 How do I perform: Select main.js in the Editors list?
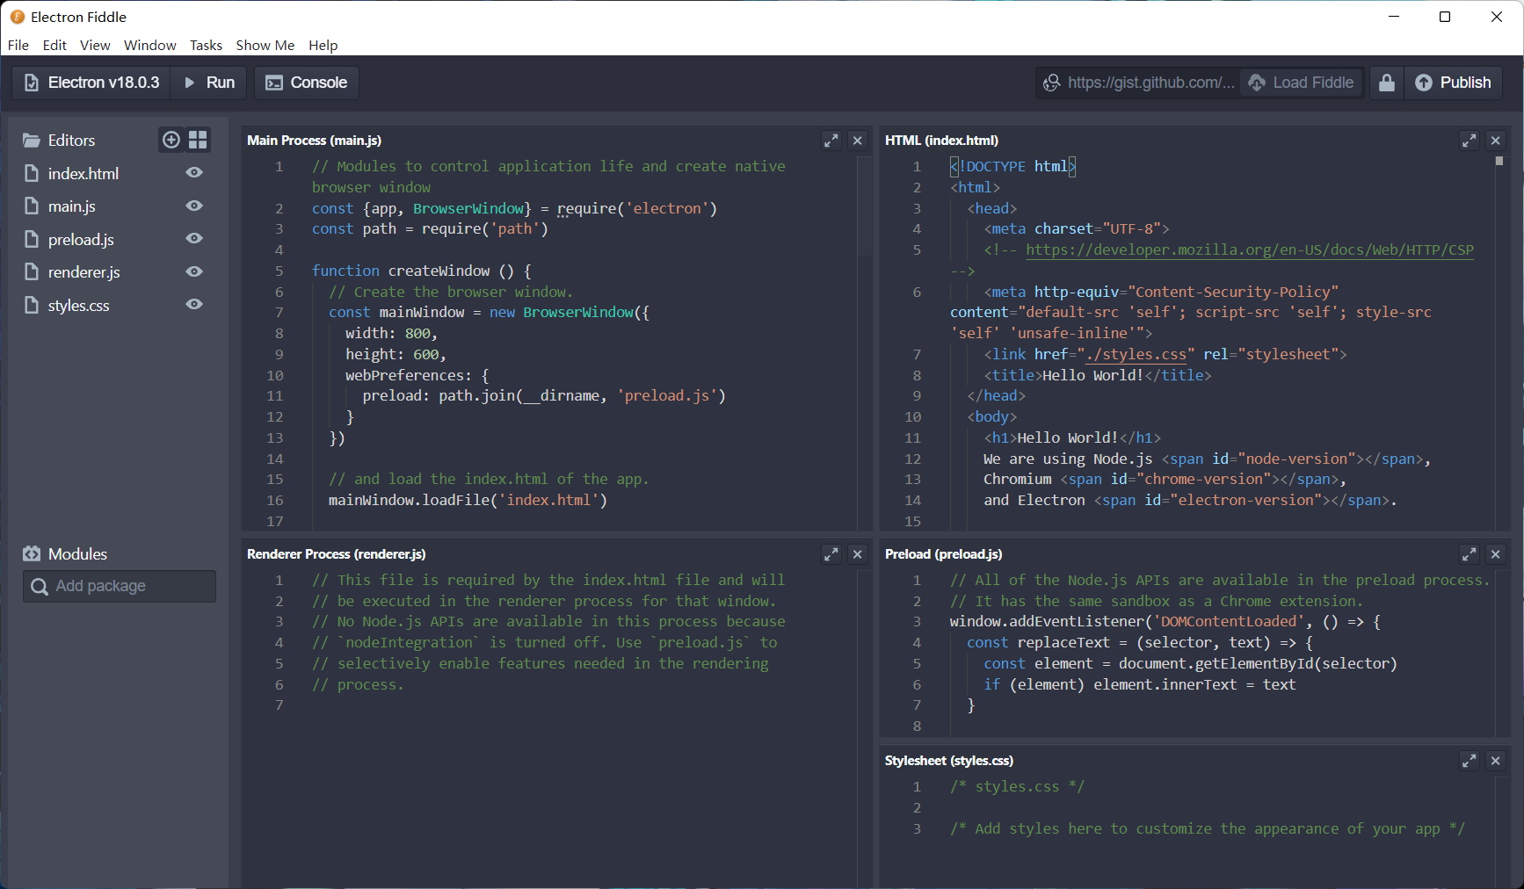click(x=72, y=206)
